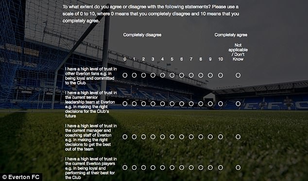Select rating 0 for trust in Everton fans
This screenshot has width=308, height=181.
tap(125, 75)
